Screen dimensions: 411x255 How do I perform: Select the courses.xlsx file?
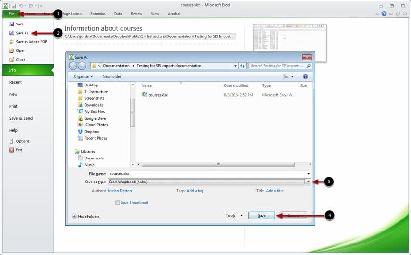tap(155, 95)
